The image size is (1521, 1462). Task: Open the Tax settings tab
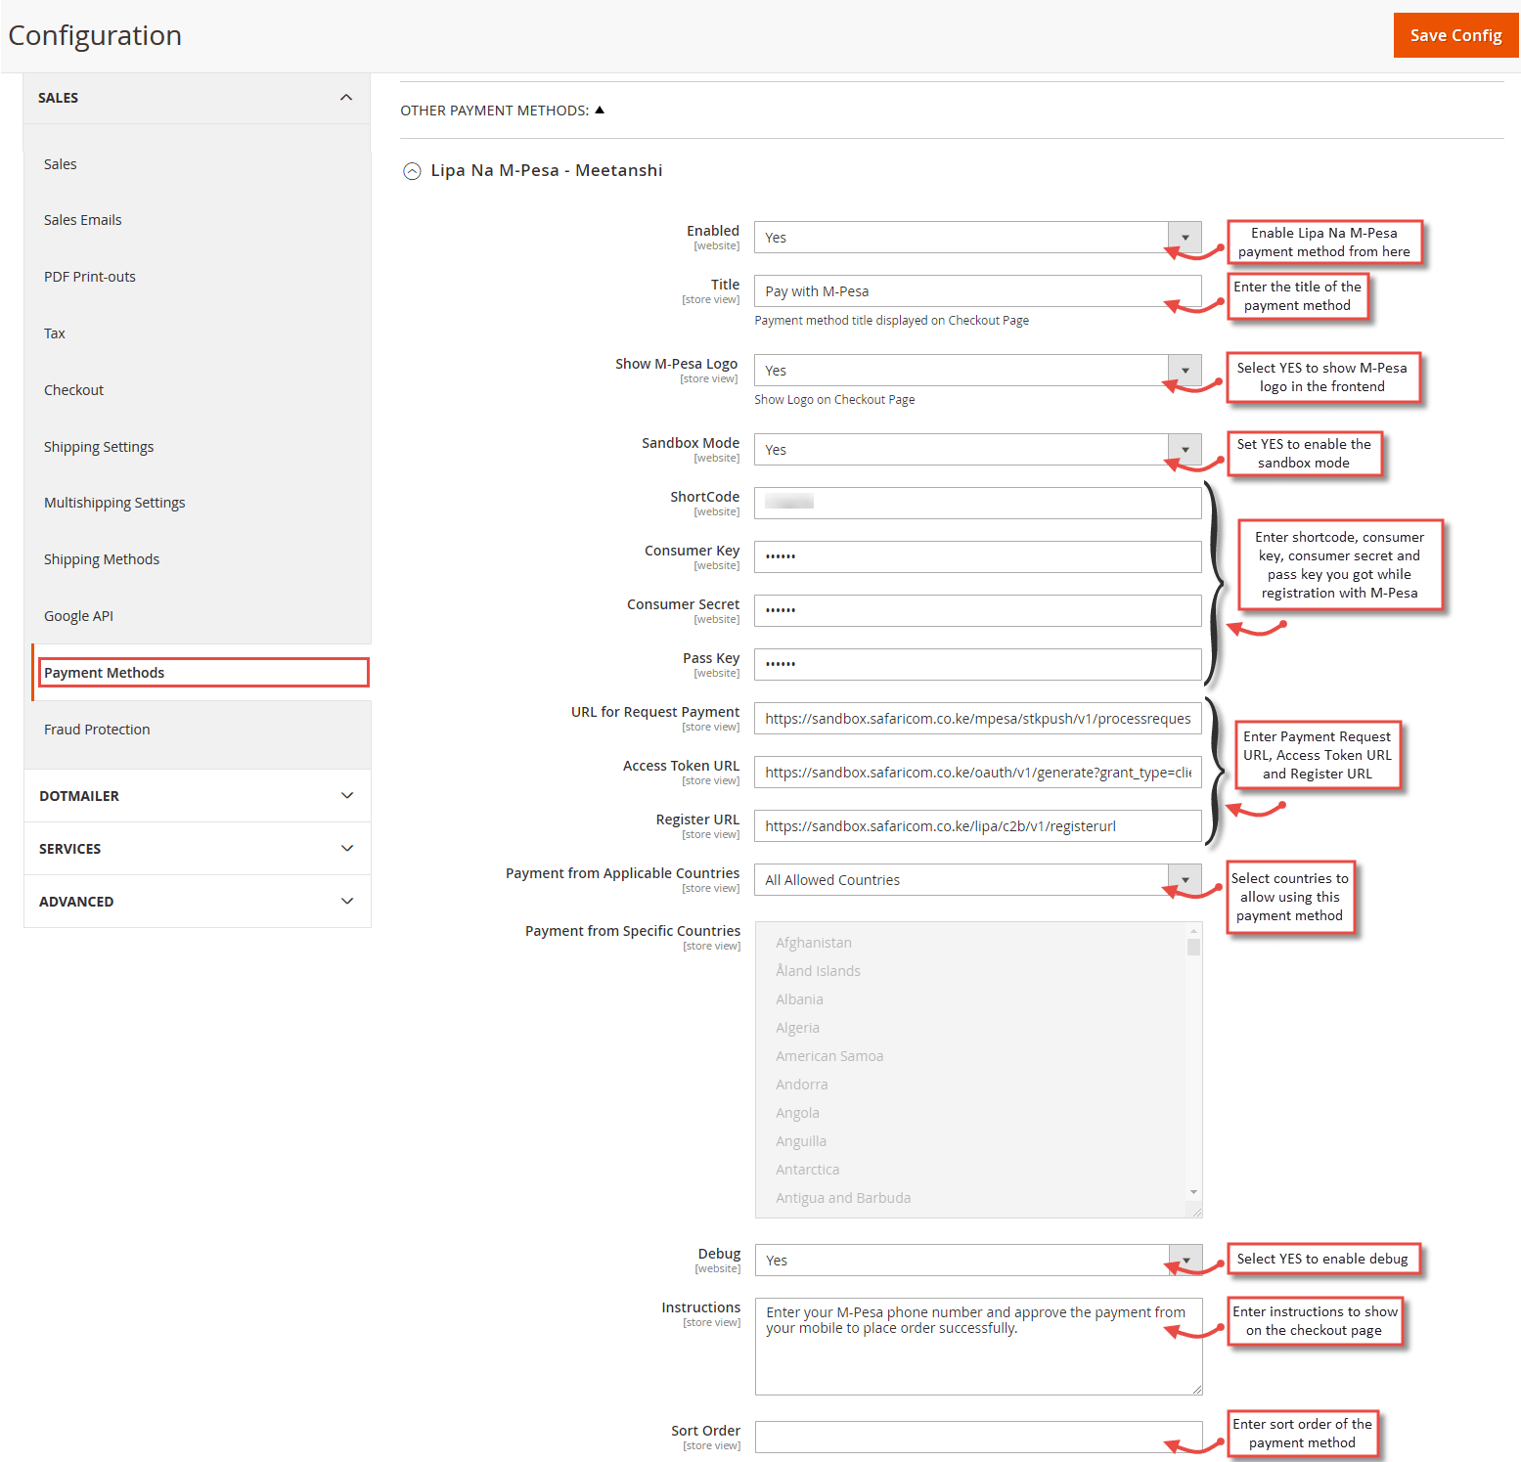55,333
